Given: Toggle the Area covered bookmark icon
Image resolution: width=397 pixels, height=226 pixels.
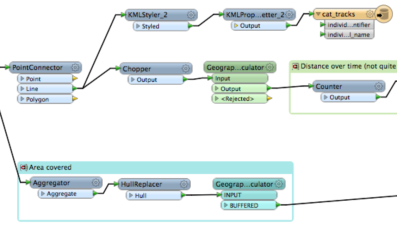Looking at the screenshot, I should [24, 167].
